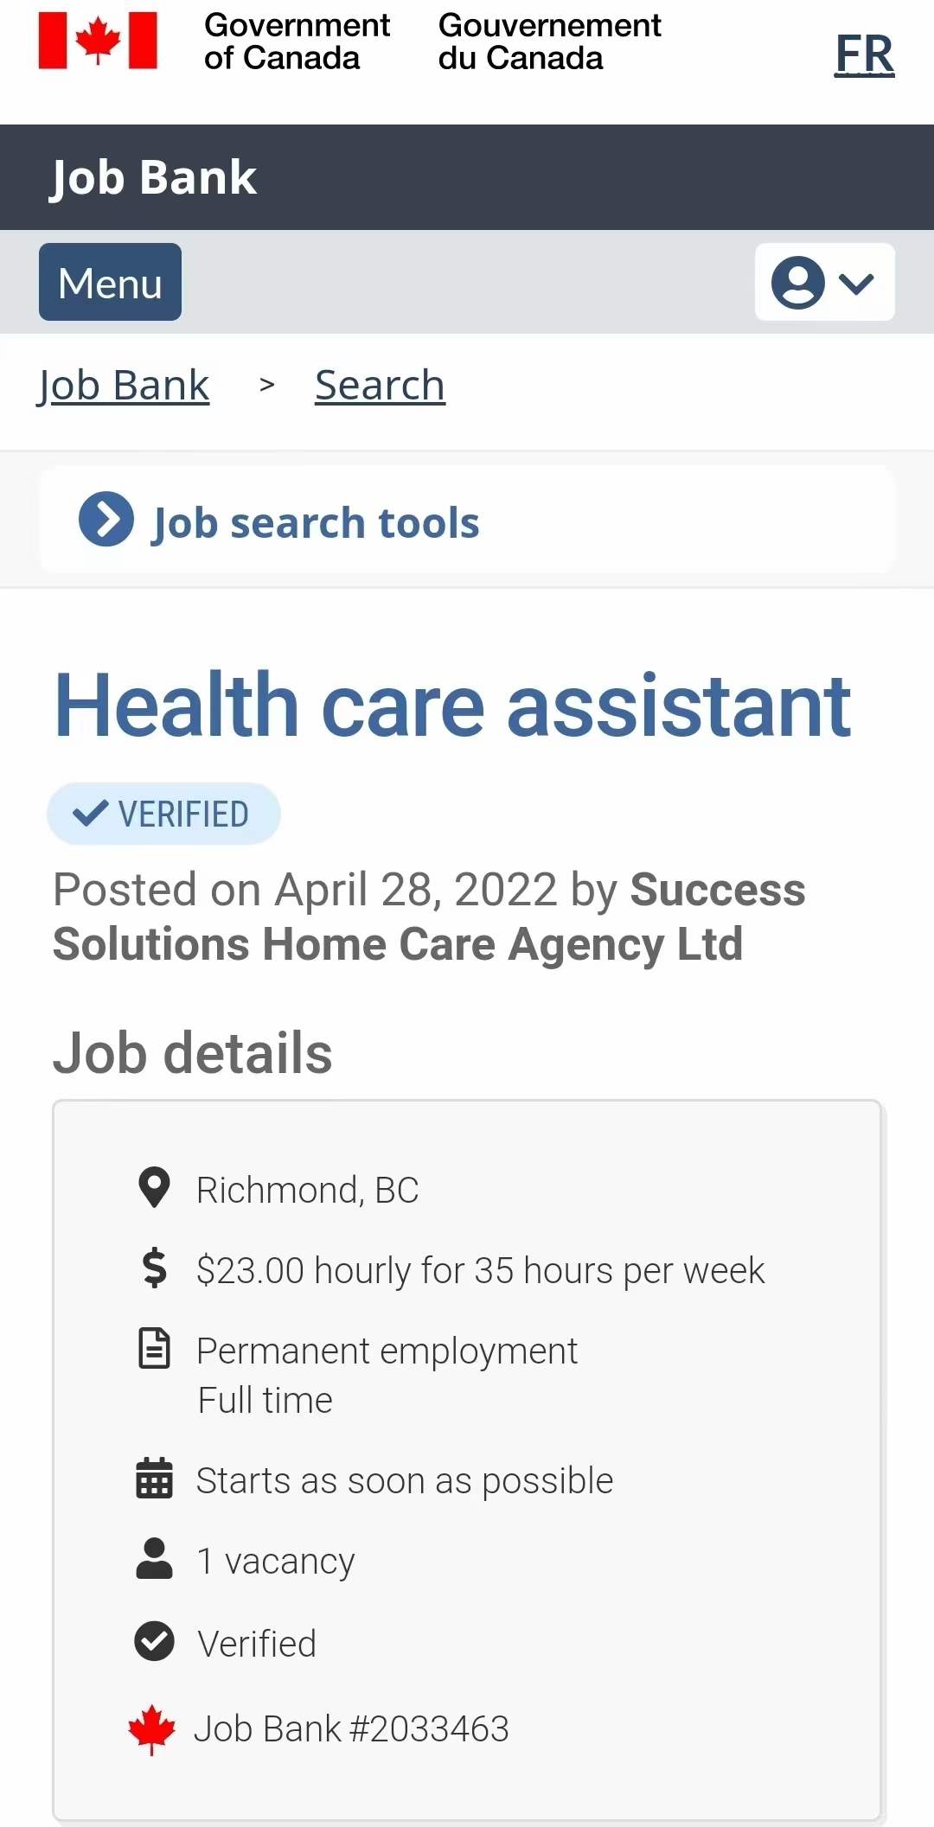Click the Job Bank #2033463 text
Viewport: 934px width, 1827px height.
coord(351,1728)
